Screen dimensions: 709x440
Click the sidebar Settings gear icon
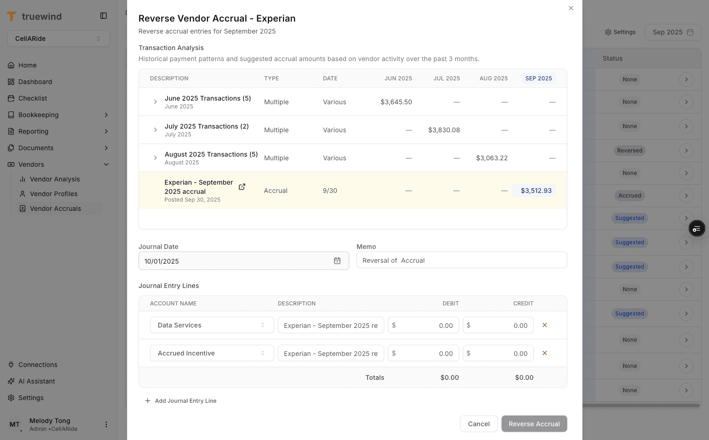11,398
